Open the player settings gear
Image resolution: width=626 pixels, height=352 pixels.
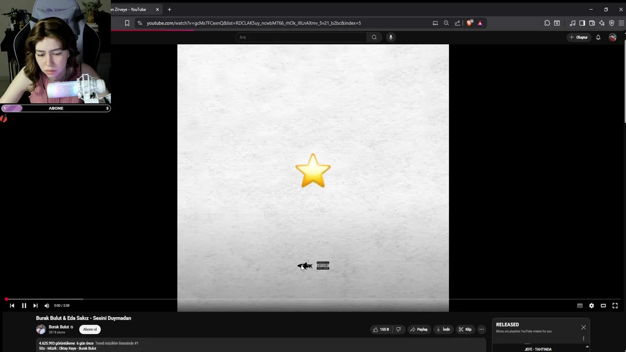click(591, 306)
